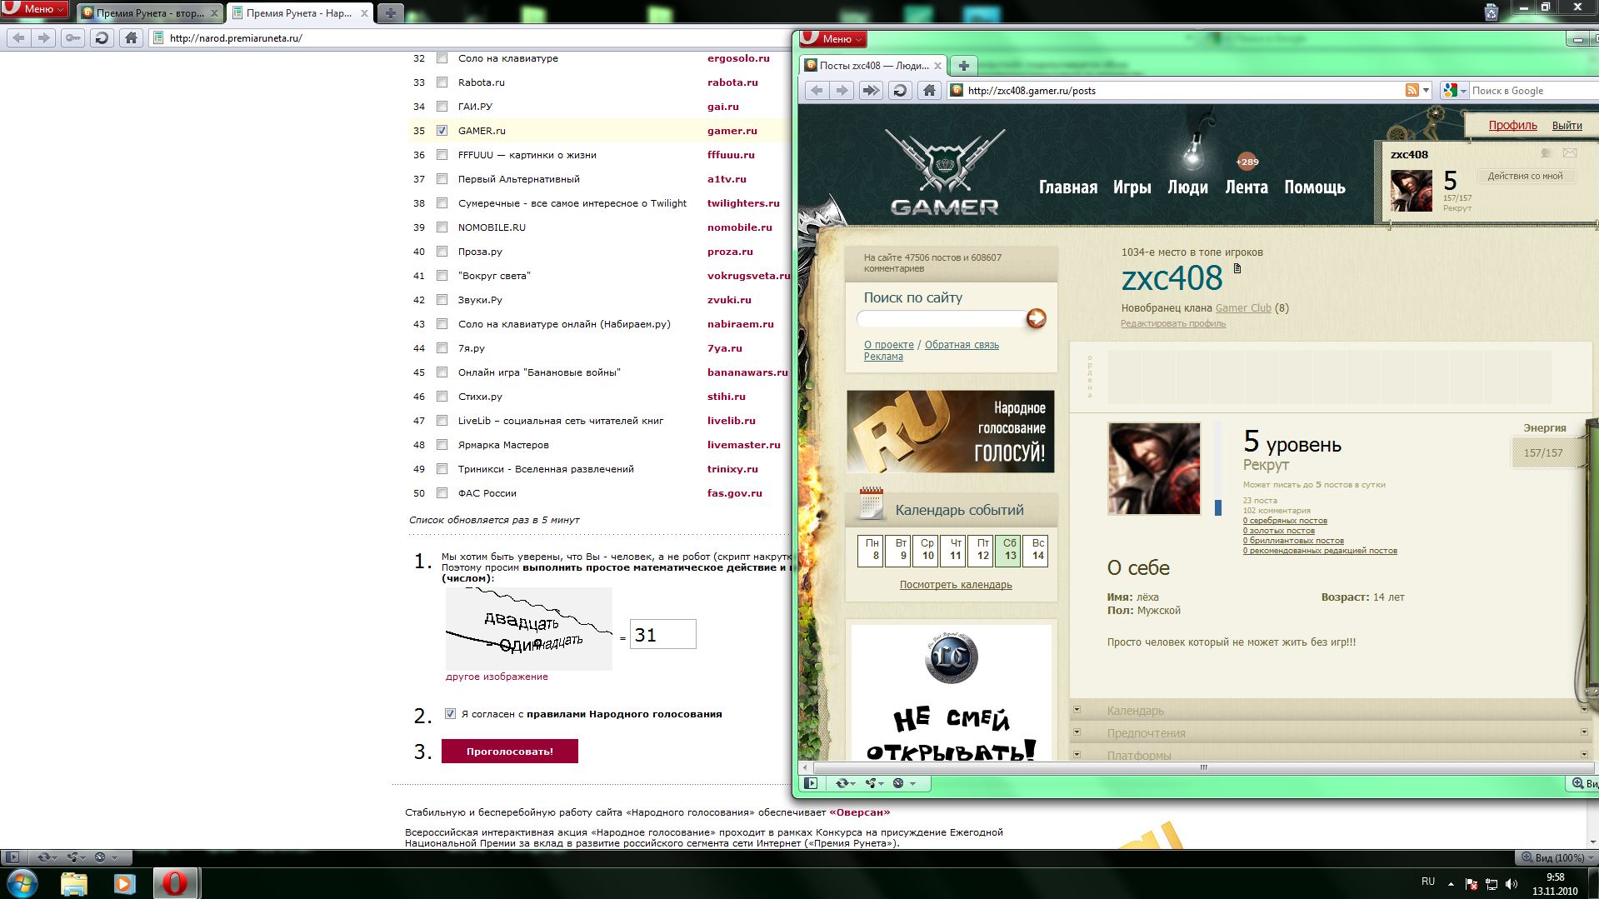This screenshot has width=1599, height=899.
Task: Open the Редактировать профиль link
Action: pyautogui.click(x=1172, y=323)
